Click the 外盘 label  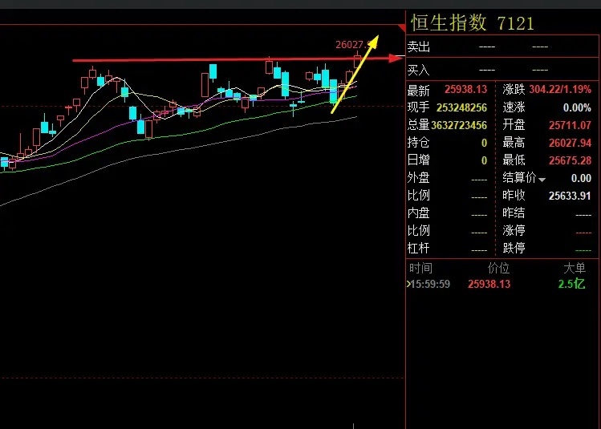pyautogui.click(x=419, y=178)
